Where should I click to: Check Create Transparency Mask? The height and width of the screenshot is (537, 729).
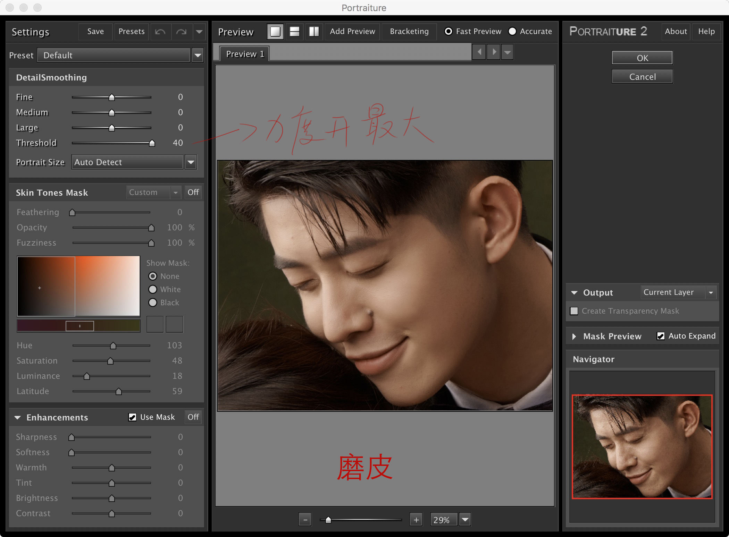pos(574,311)
